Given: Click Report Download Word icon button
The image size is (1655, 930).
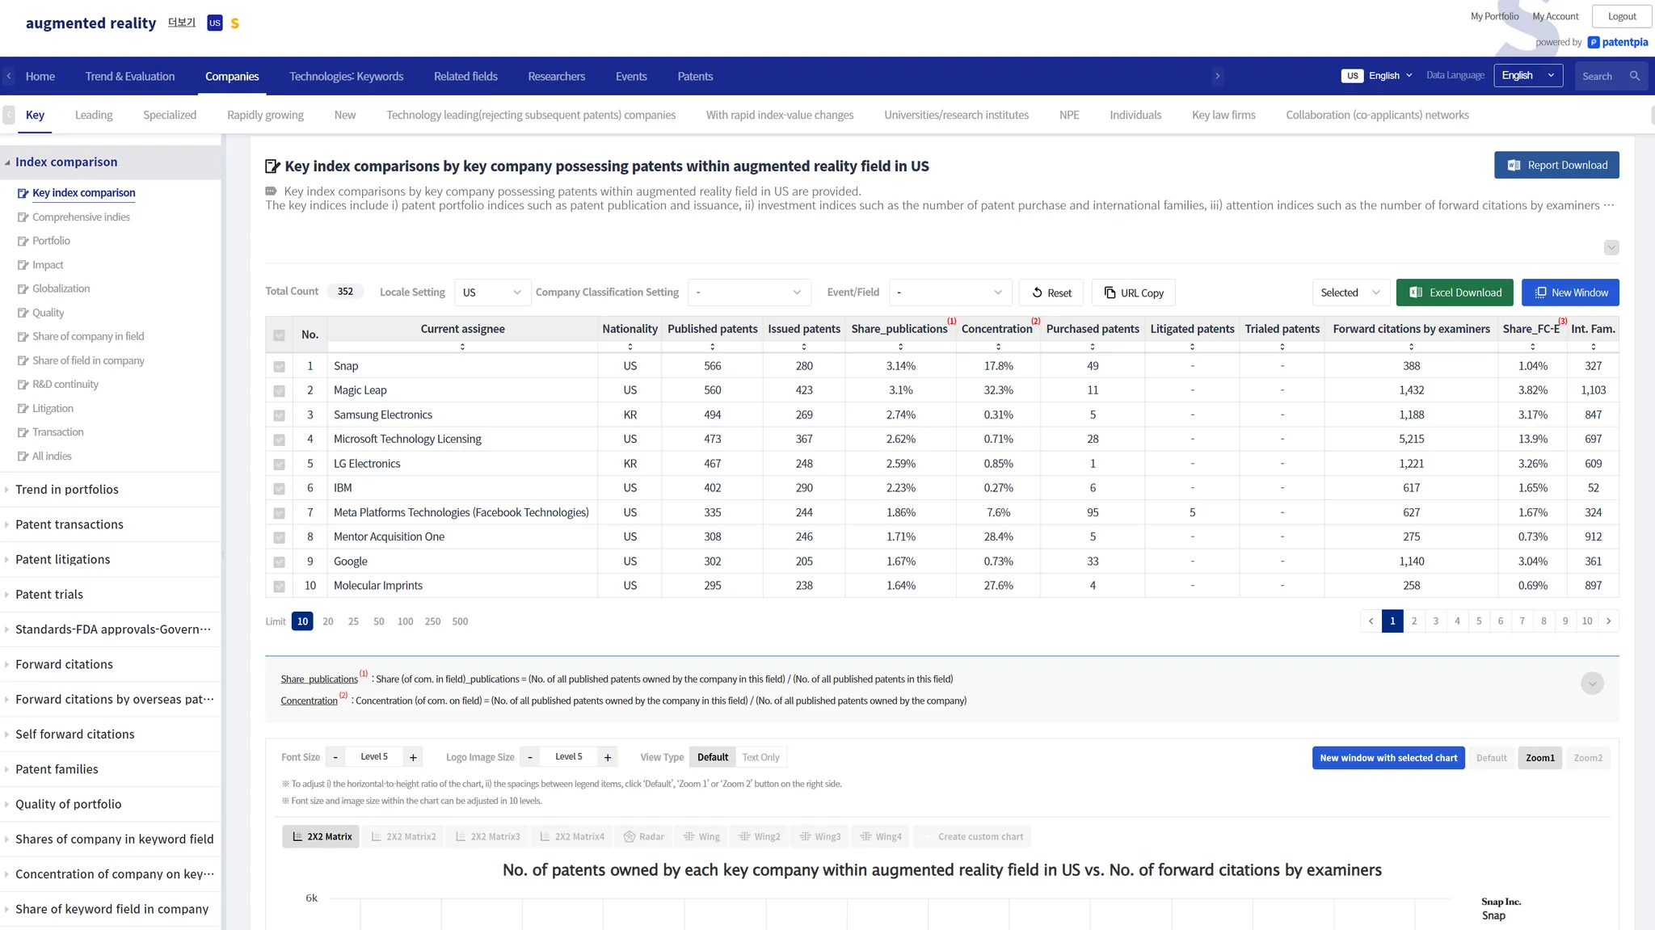Looking at the screenshot, I should (1556, 165).
